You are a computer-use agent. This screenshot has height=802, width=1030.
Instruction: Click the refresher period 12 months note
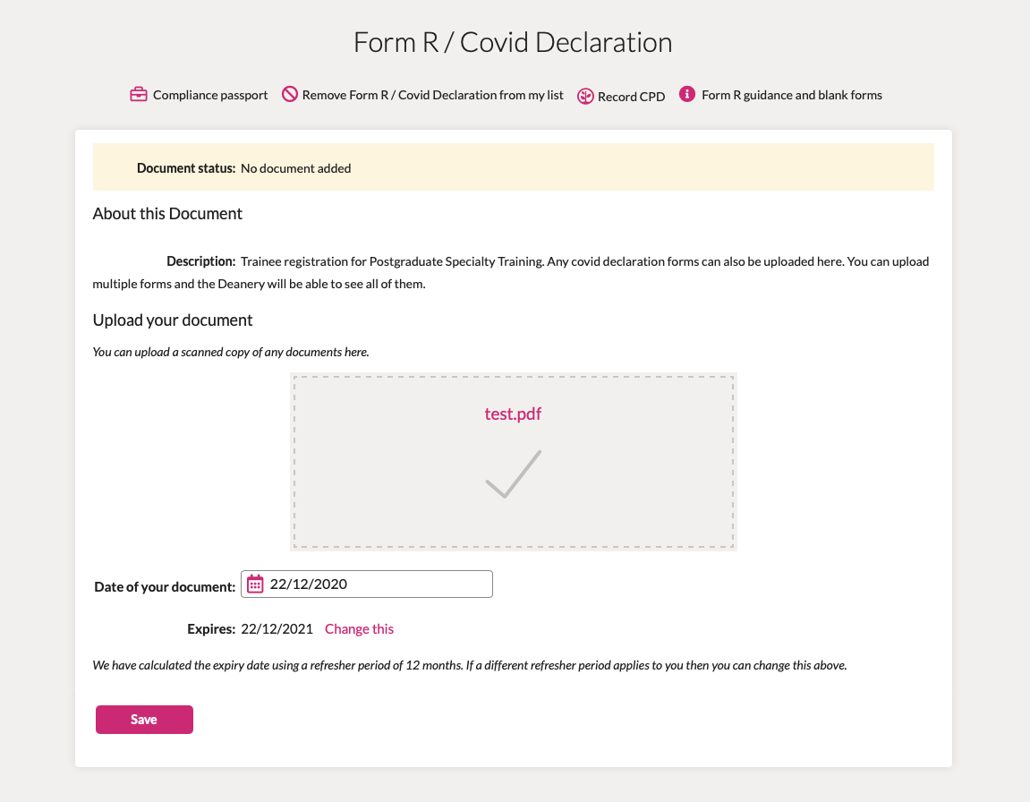[x=470, y=665]
